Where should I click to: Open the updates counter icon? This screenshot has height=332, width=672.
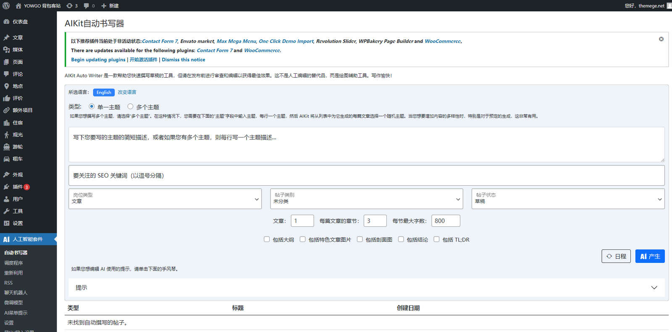(x=69, y=6)
